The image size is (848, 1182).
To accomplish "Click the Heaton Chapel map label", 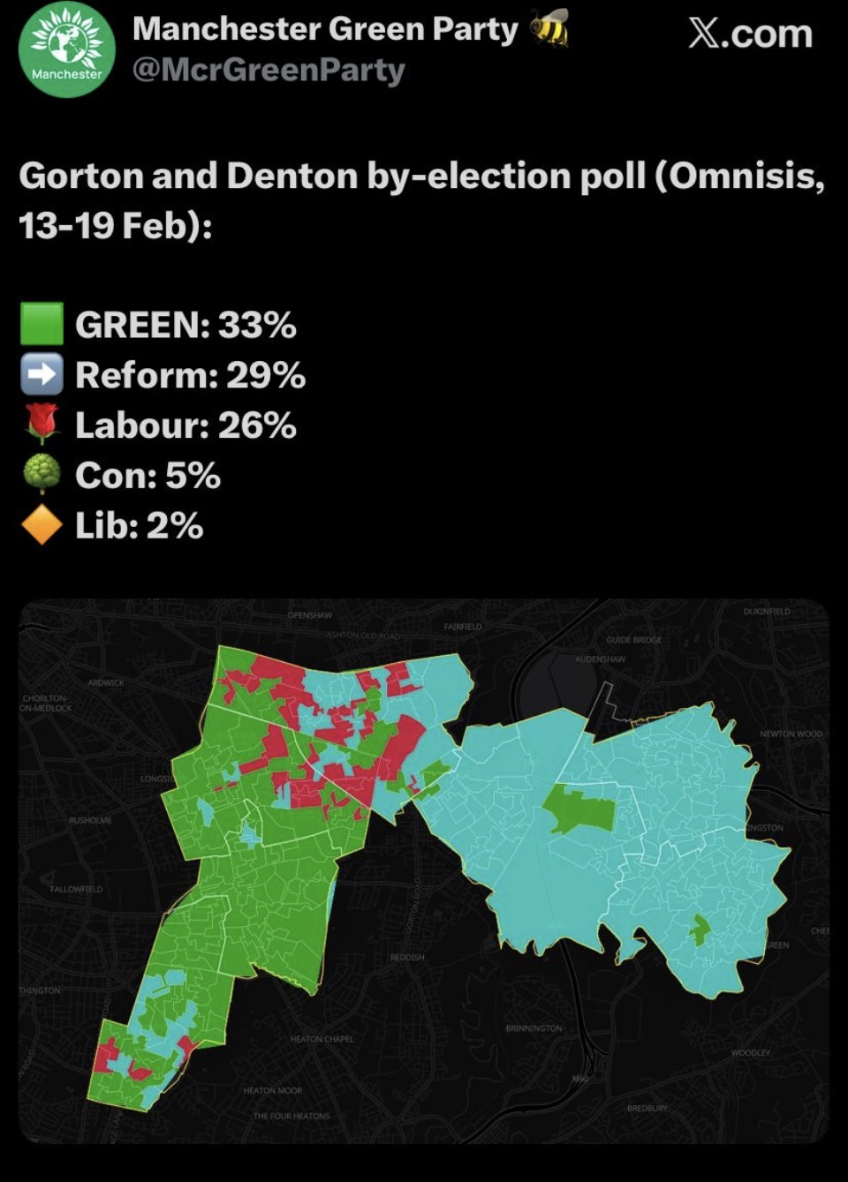I will 322,1039.
